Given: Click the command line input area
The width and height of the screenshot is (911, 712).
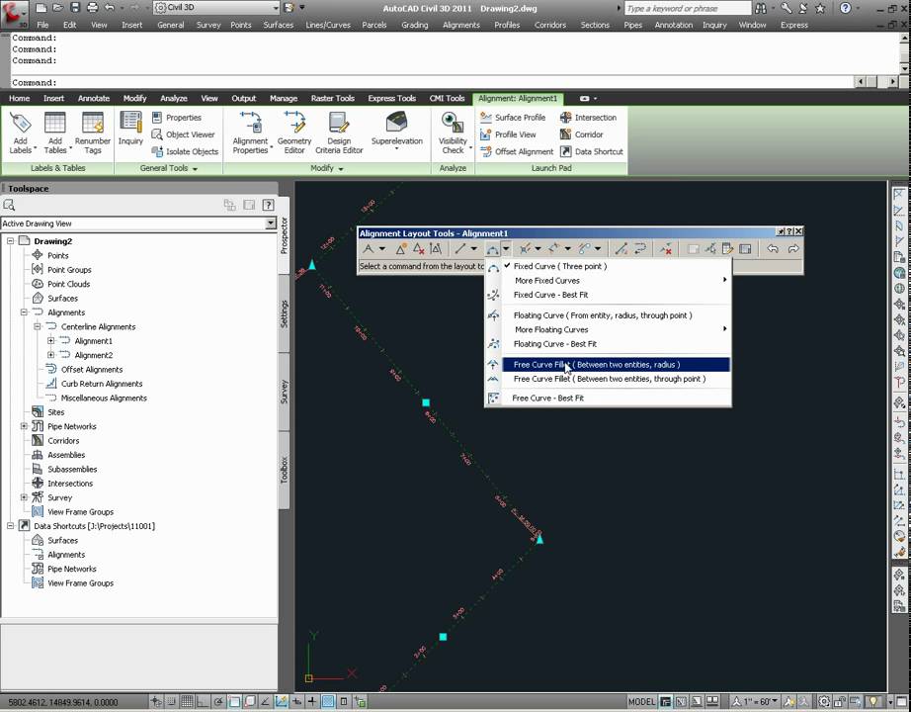Looking at the screenshot, I should [433, 83].
